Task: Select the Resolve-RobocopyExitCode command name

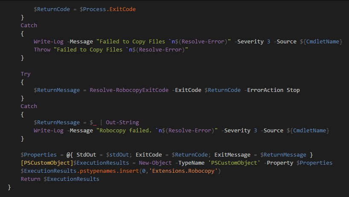Action: [129, 90]
